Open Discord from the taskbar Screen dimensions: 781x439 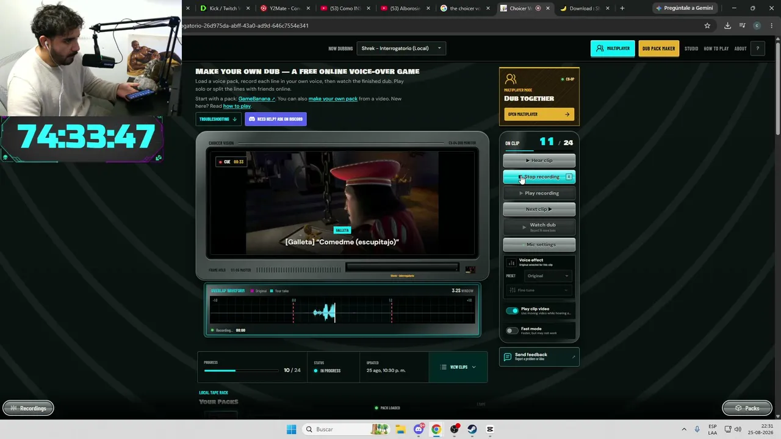pos(419,429)
